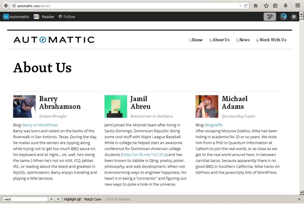Click the find bar search text field
304x223 pixels.
[25, 199]
